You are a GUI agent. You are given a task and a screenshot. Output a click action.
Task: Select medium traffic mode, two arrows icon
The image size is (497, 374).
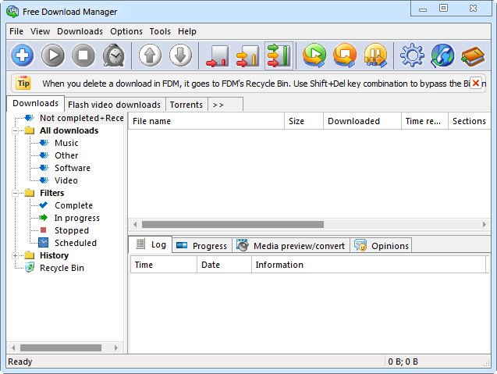(x=248, y=56)
